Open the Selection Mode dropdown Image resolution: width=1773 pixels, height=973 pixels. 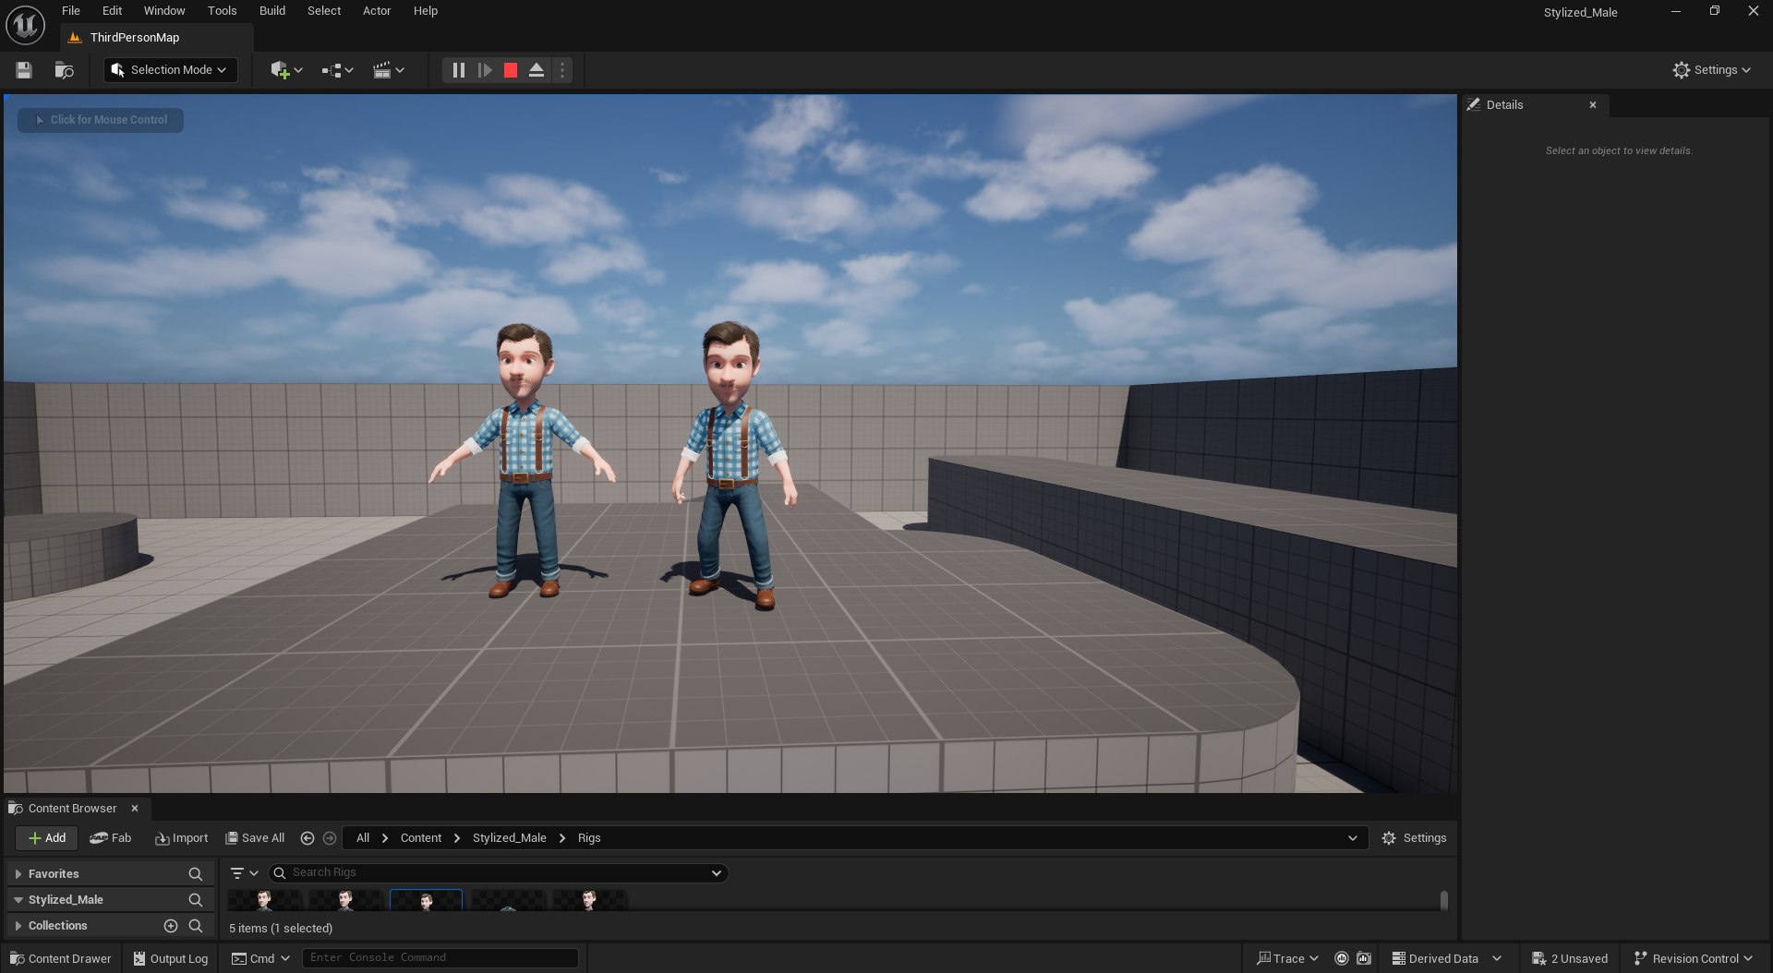(x=170, y=70)
